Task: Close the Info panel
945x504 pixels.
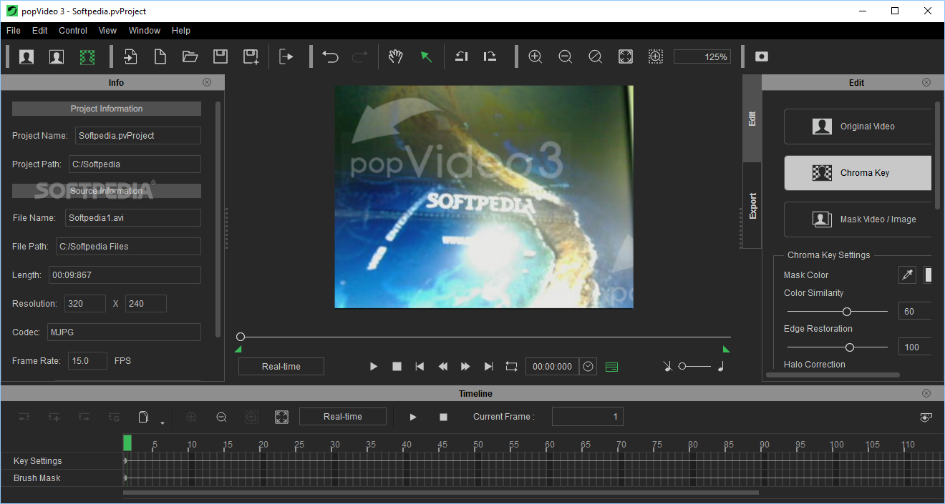Action: pos(207,82)
